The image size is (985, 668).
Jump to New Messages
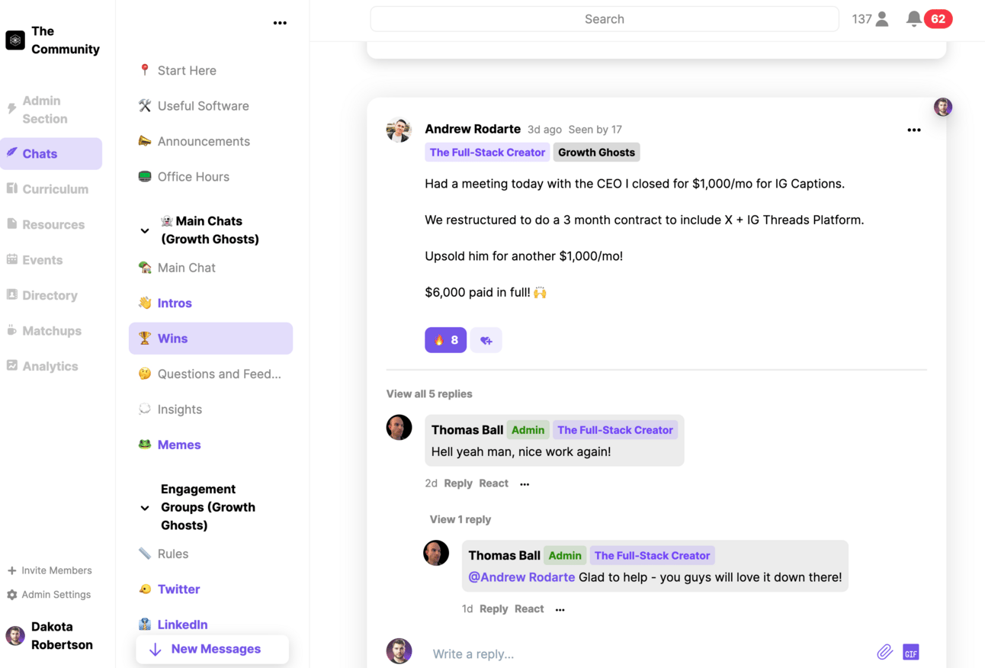(212, 650)
